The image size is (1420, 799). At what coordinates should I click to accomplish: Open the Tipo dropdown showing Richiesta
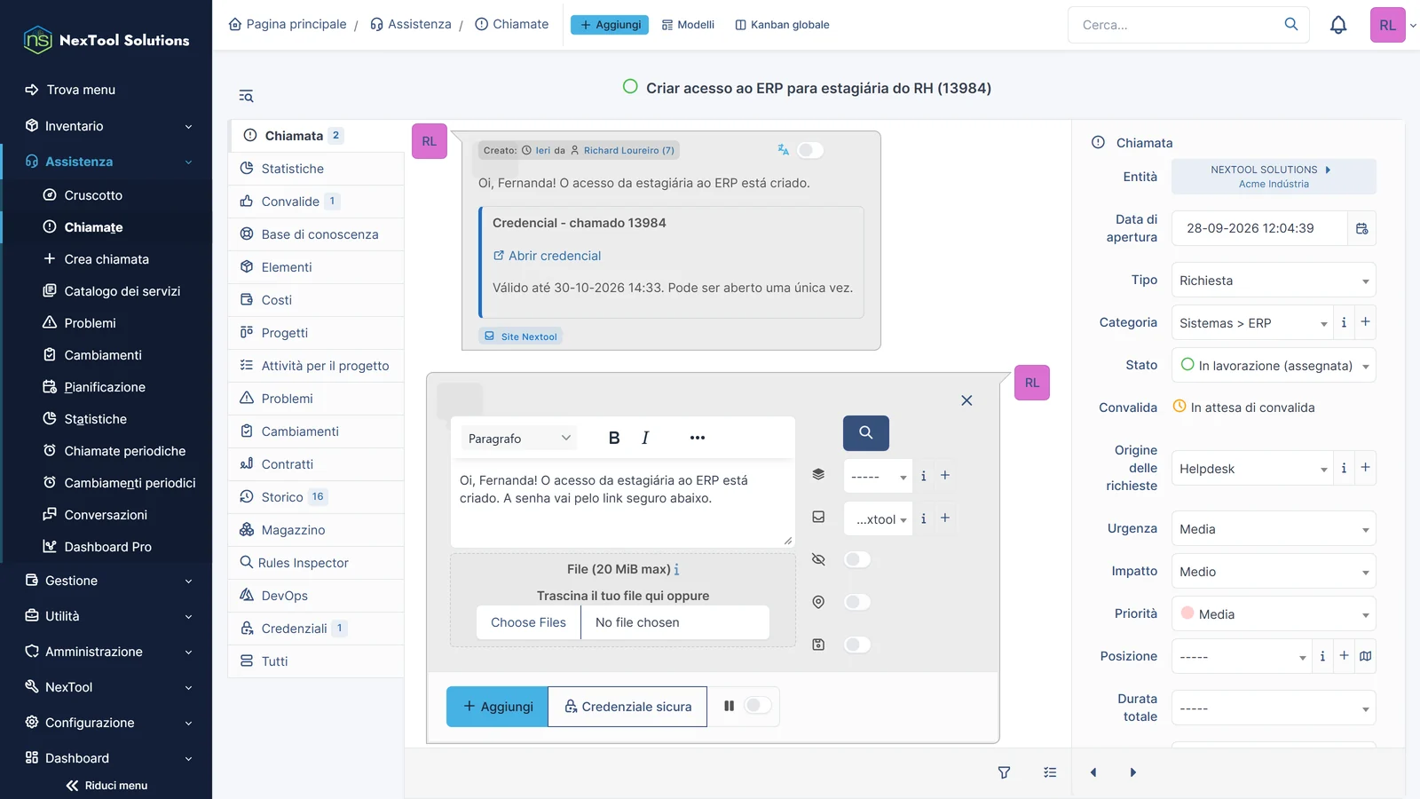point(1274,281)
